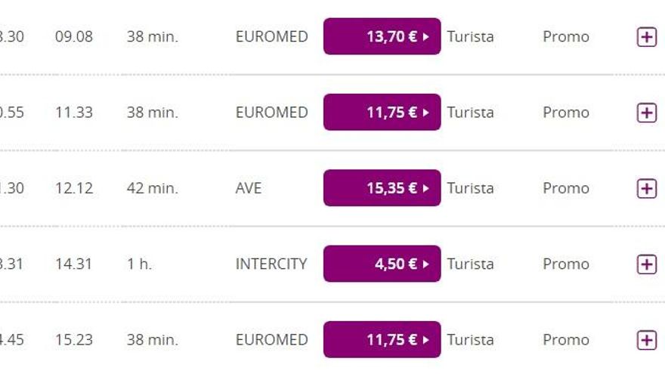Click the 42 min. duration text
The height and width of the screenshot is (374, 665).
coord(153,188)
